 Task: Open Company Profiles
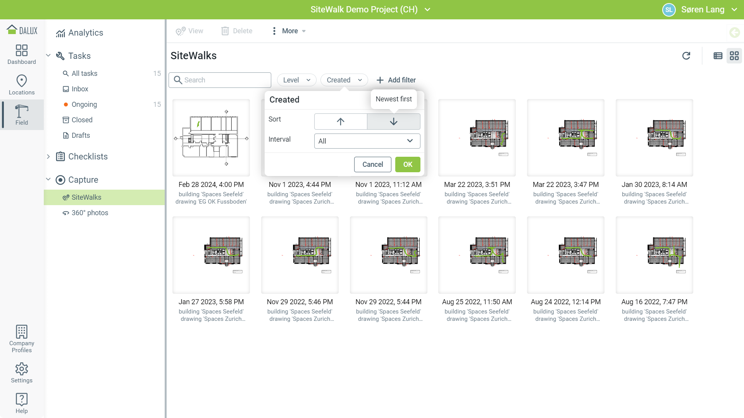22,339
